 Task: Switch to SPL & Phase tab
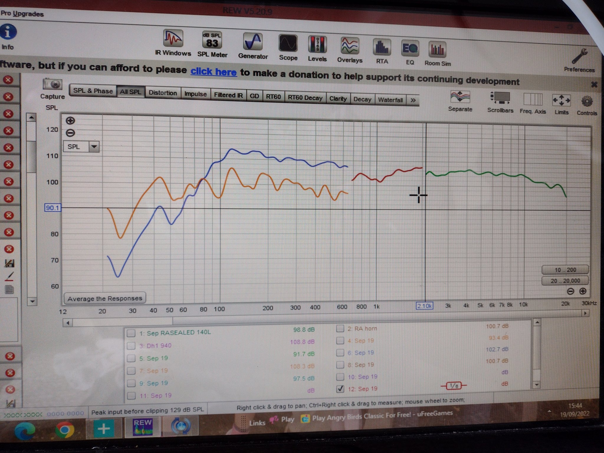pyautogui.click(x=93, y=91)
